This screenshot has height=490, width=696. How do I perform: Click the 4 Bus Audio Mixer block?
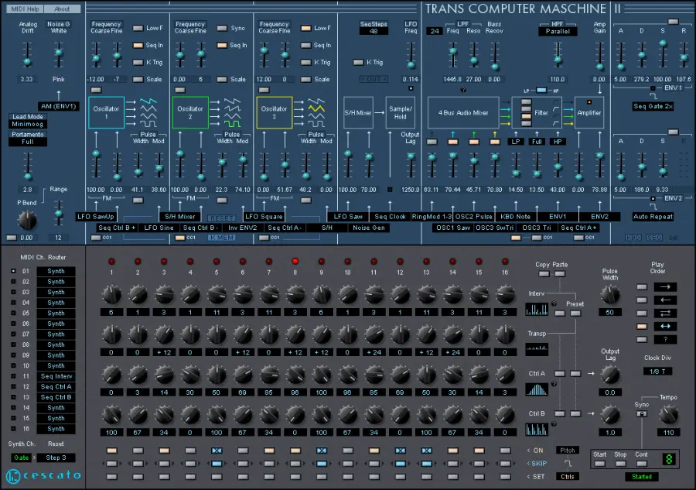click(x=463, y=113)
